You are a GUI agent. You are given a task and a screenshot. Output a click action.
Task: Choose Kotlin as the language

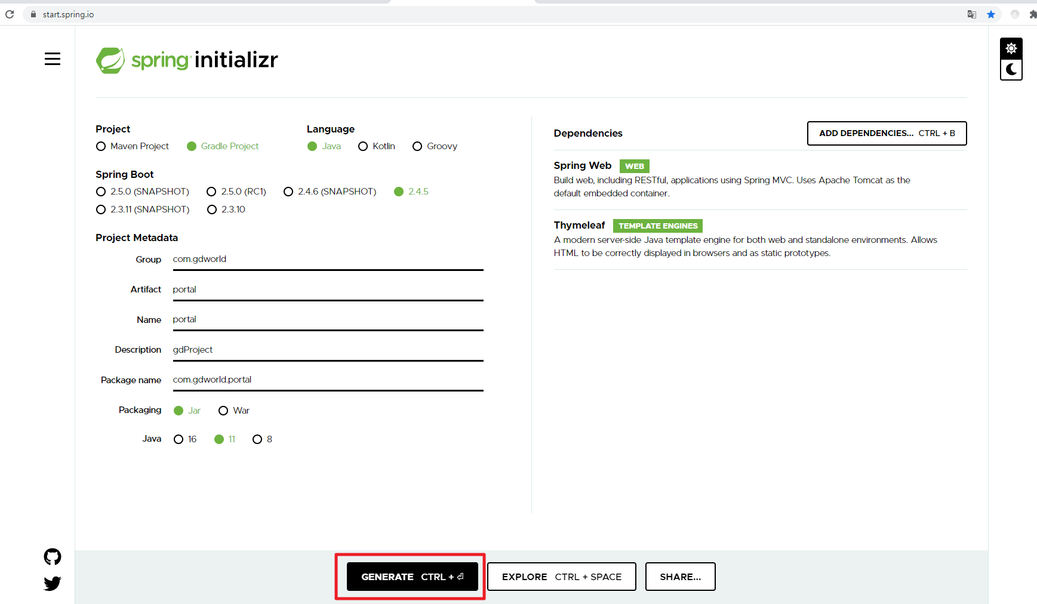coord(377,146)
